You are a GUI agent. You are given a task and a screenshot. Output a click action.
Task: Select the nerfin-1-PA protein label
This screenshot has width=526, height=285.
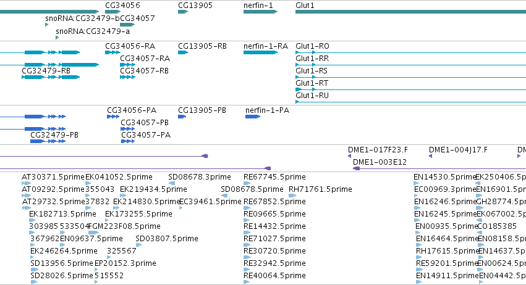point(267,110)
